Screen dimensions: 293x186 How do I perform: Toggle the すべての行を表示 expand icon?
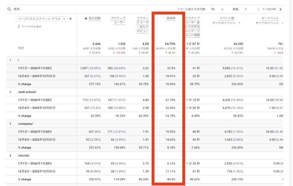pyautogui.click(x=19, y=27)
